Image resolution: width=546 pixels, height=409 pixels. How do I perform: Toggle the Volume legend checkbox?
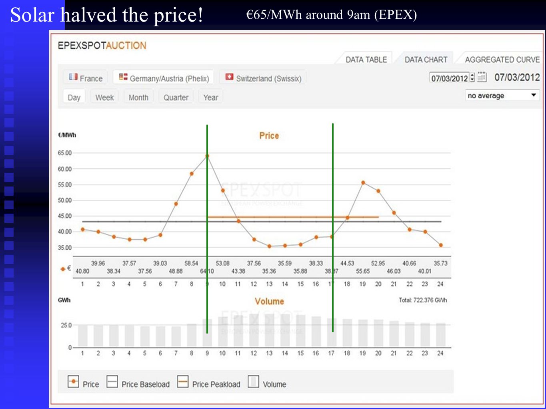(254, 381)
